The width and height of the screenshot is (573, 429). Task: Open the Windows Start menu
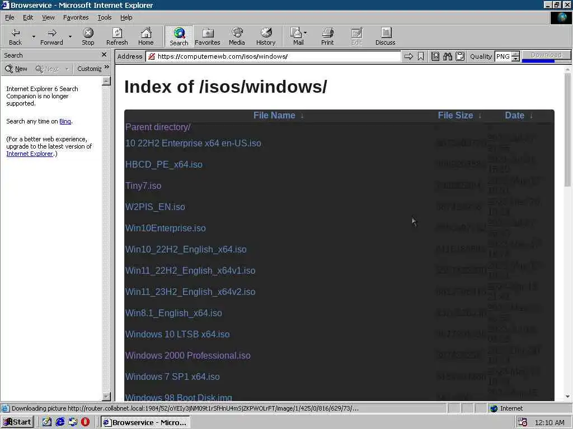(17, 422)
